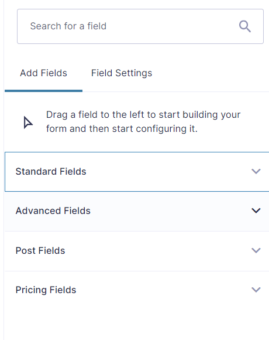
Task: Switch to the Add Fields tab
Action: pyautogui.click(x=43, y=73)
